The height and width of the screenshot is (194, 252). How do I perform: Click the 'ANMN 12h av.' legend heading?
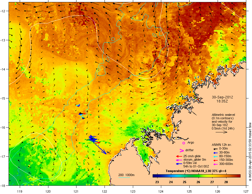[222, 145]
